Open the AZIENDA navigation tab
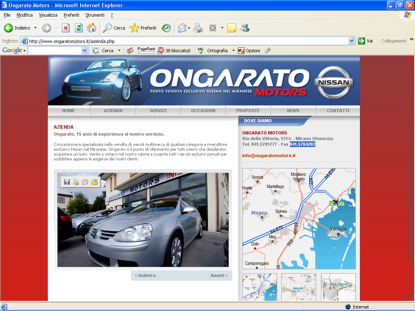 [x=113, y=111]
